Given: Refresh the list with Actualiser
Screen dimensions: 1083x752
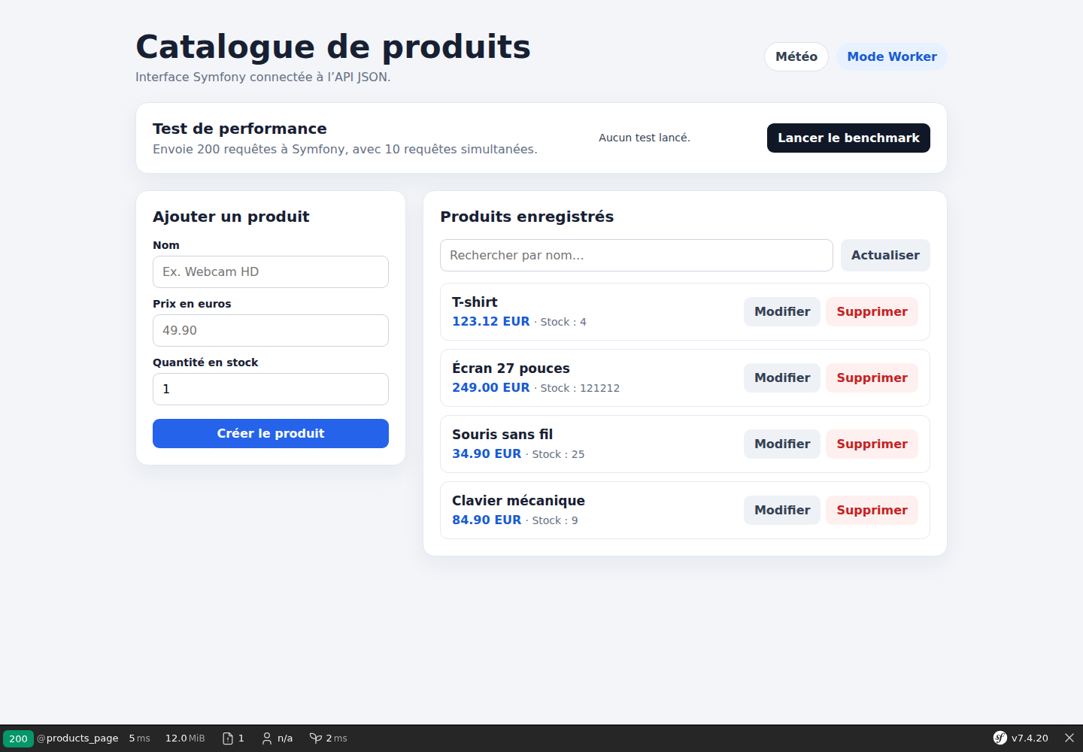Looking at the screenshot, I should coord(885,255).
